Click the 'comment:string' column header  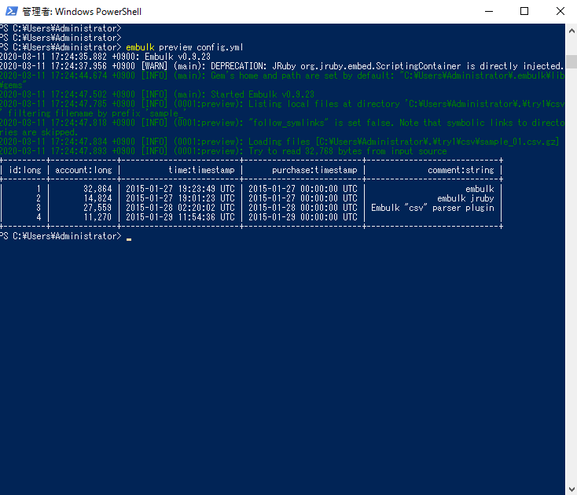click(461, 170)
